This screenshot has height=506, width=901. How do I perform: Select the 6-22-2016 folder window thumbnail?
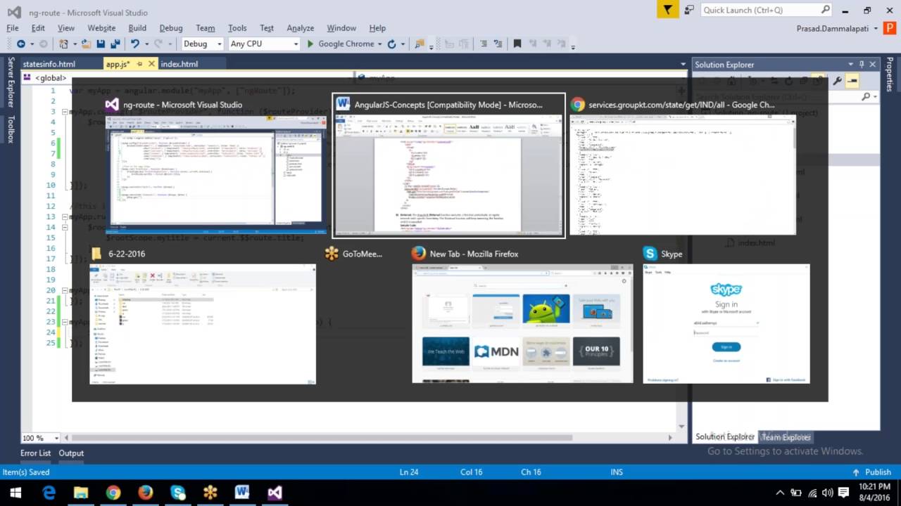203,316
